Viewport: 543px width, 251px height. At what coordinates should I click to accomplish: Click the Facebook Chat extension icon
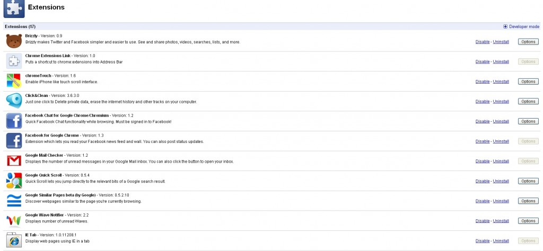click(x=14, y=121)
